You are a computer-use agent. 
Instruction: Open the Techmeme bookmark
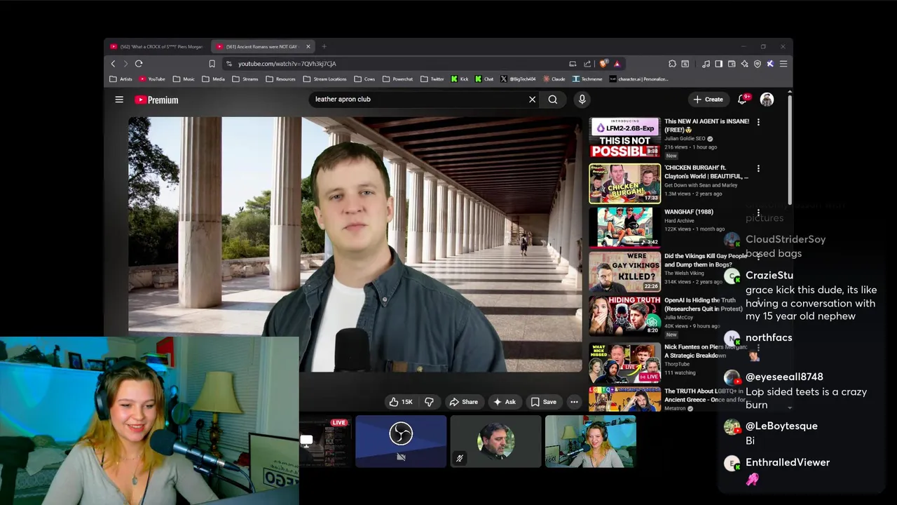tap(587, 79)
